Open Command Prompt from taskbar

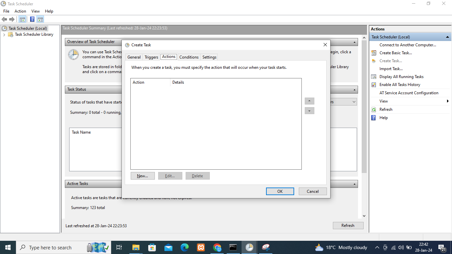coord(233,247)
